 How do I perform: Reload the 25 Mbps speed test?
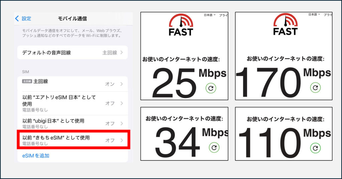click(211, 88)
